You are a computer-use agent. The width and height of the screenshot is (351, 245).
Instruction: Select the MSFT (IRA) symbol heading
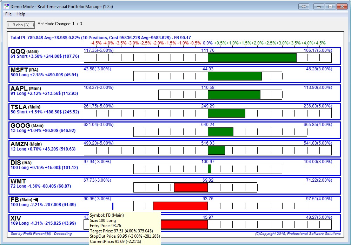[25, 70]
